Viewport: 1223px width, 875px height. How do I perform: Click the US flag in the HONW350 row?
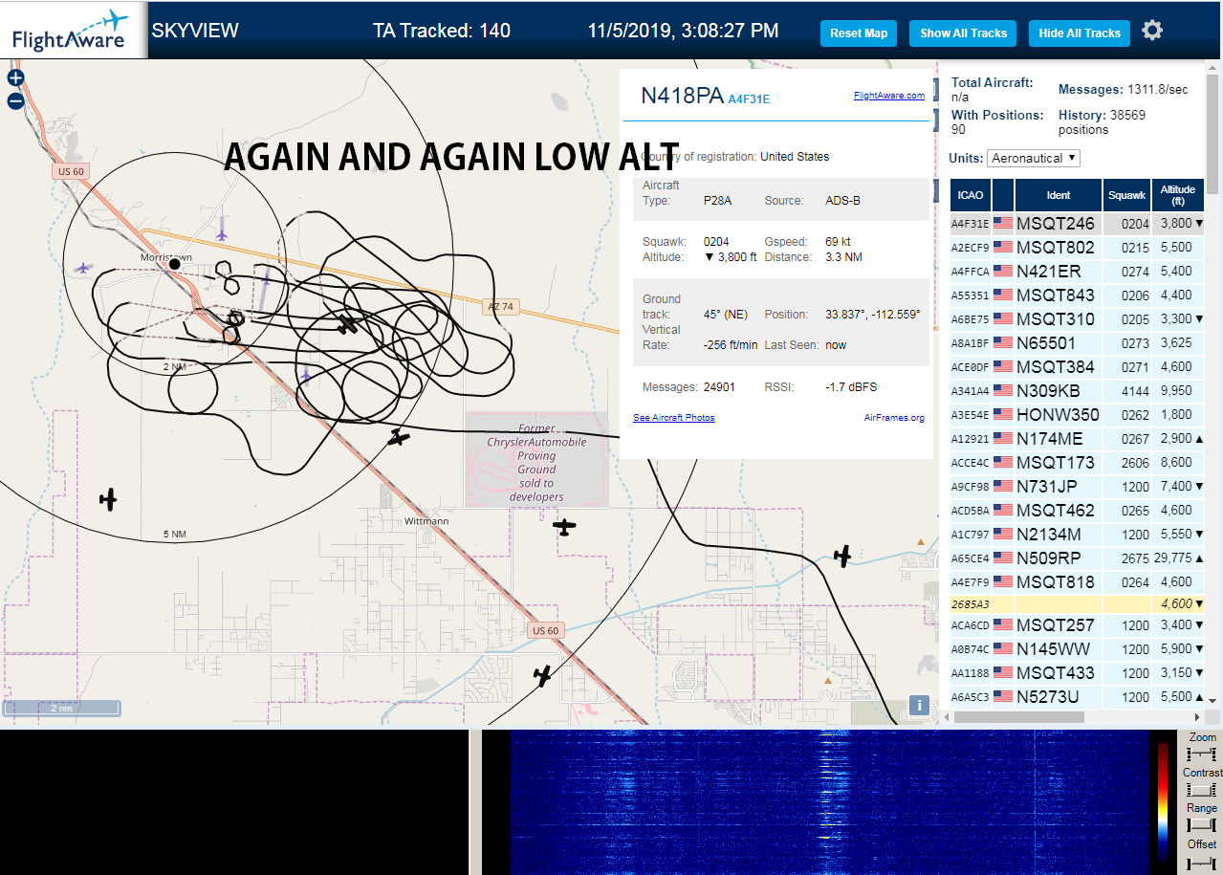(x=1003, y=415)
